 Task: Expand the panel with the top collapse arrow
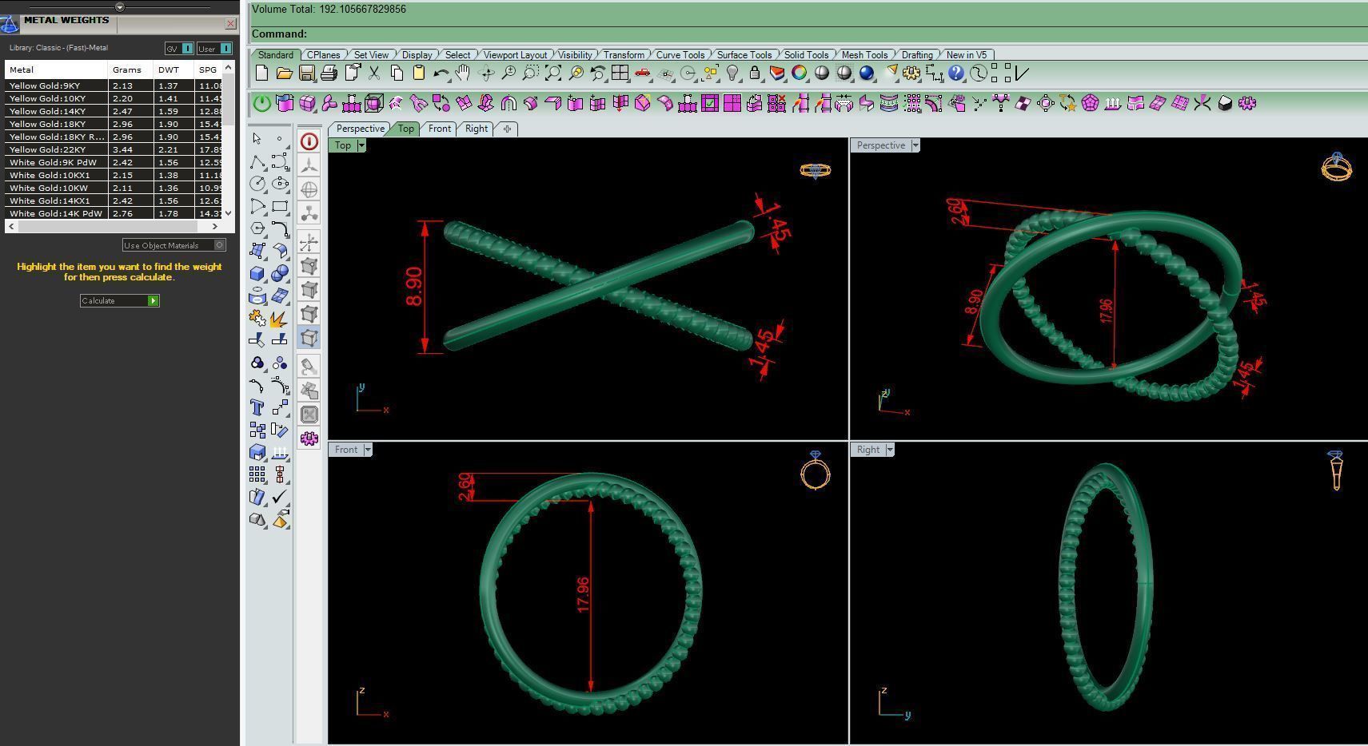click(120, 7)
